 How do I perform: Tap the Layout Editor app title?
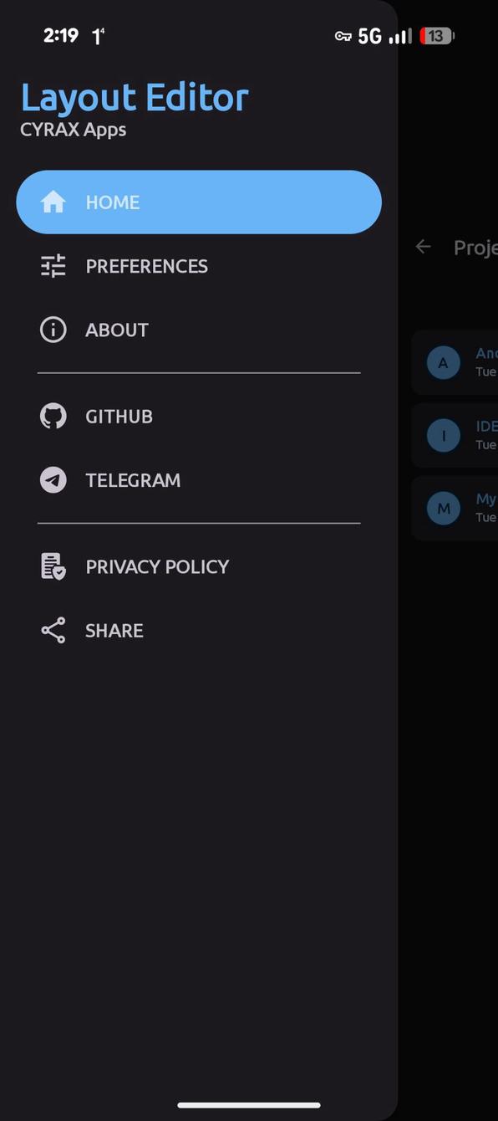(x=135, y=97)
